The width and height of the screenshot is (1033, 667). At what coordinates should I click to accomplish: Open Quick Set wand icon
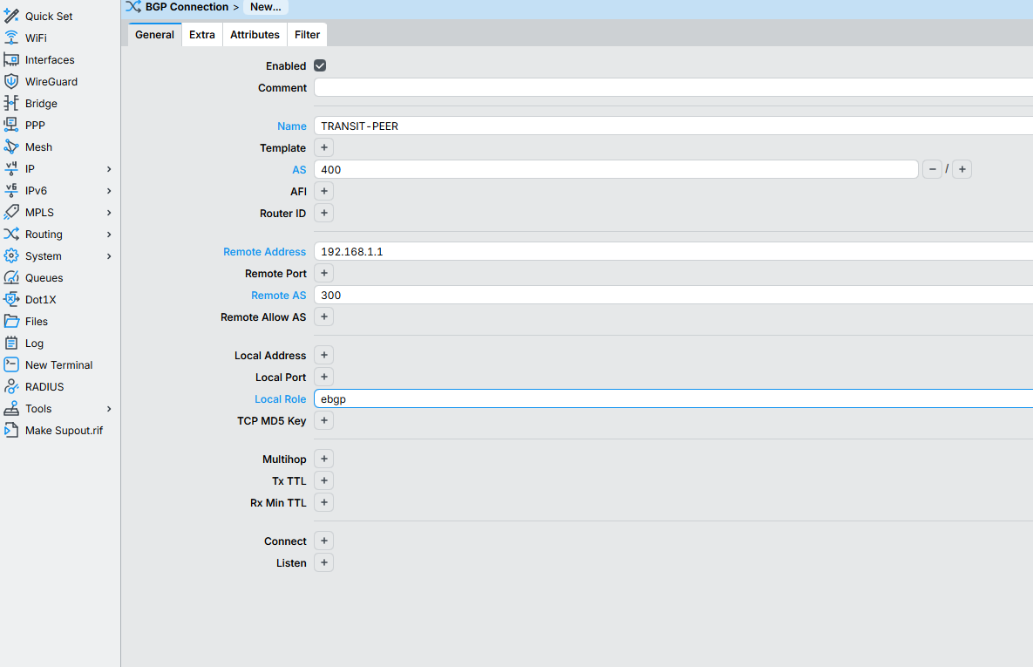[x=11, y=16]
